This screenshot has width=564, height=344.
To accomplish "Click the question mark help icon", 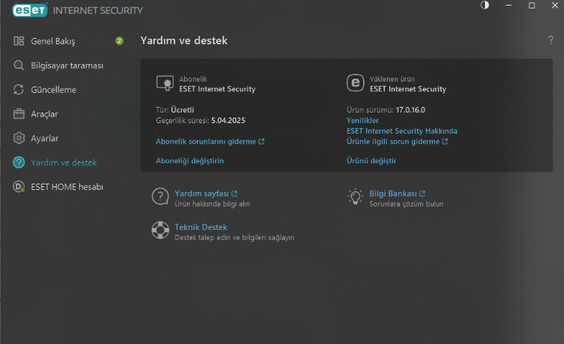I will 551,40.
